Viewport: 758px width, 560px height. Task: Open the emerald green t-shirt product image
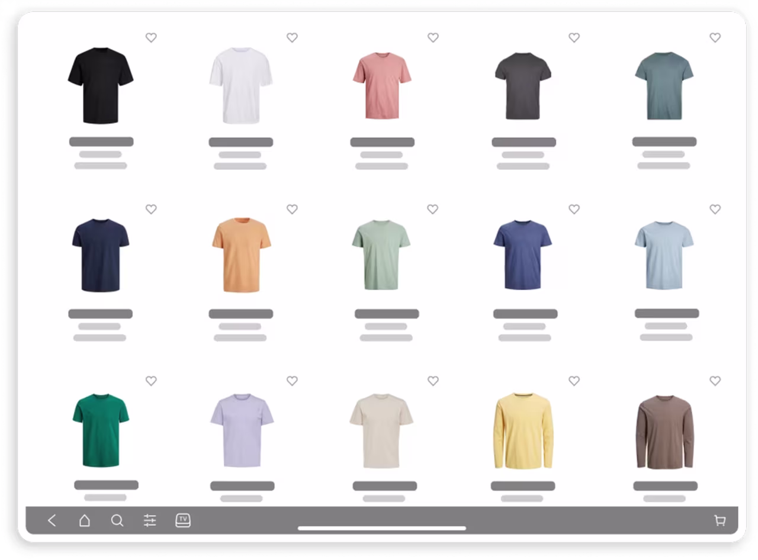coord(101,430)
